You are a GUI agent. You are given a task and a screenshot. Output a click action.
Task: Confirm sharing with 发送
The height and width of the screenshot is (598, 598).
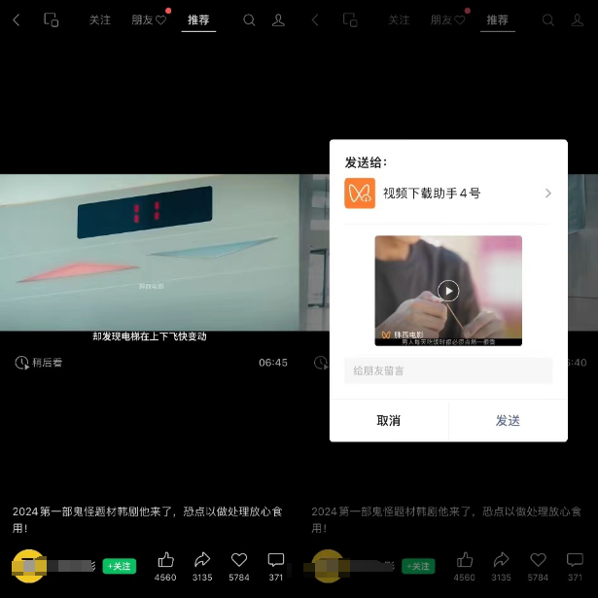[x=508, y=421]
